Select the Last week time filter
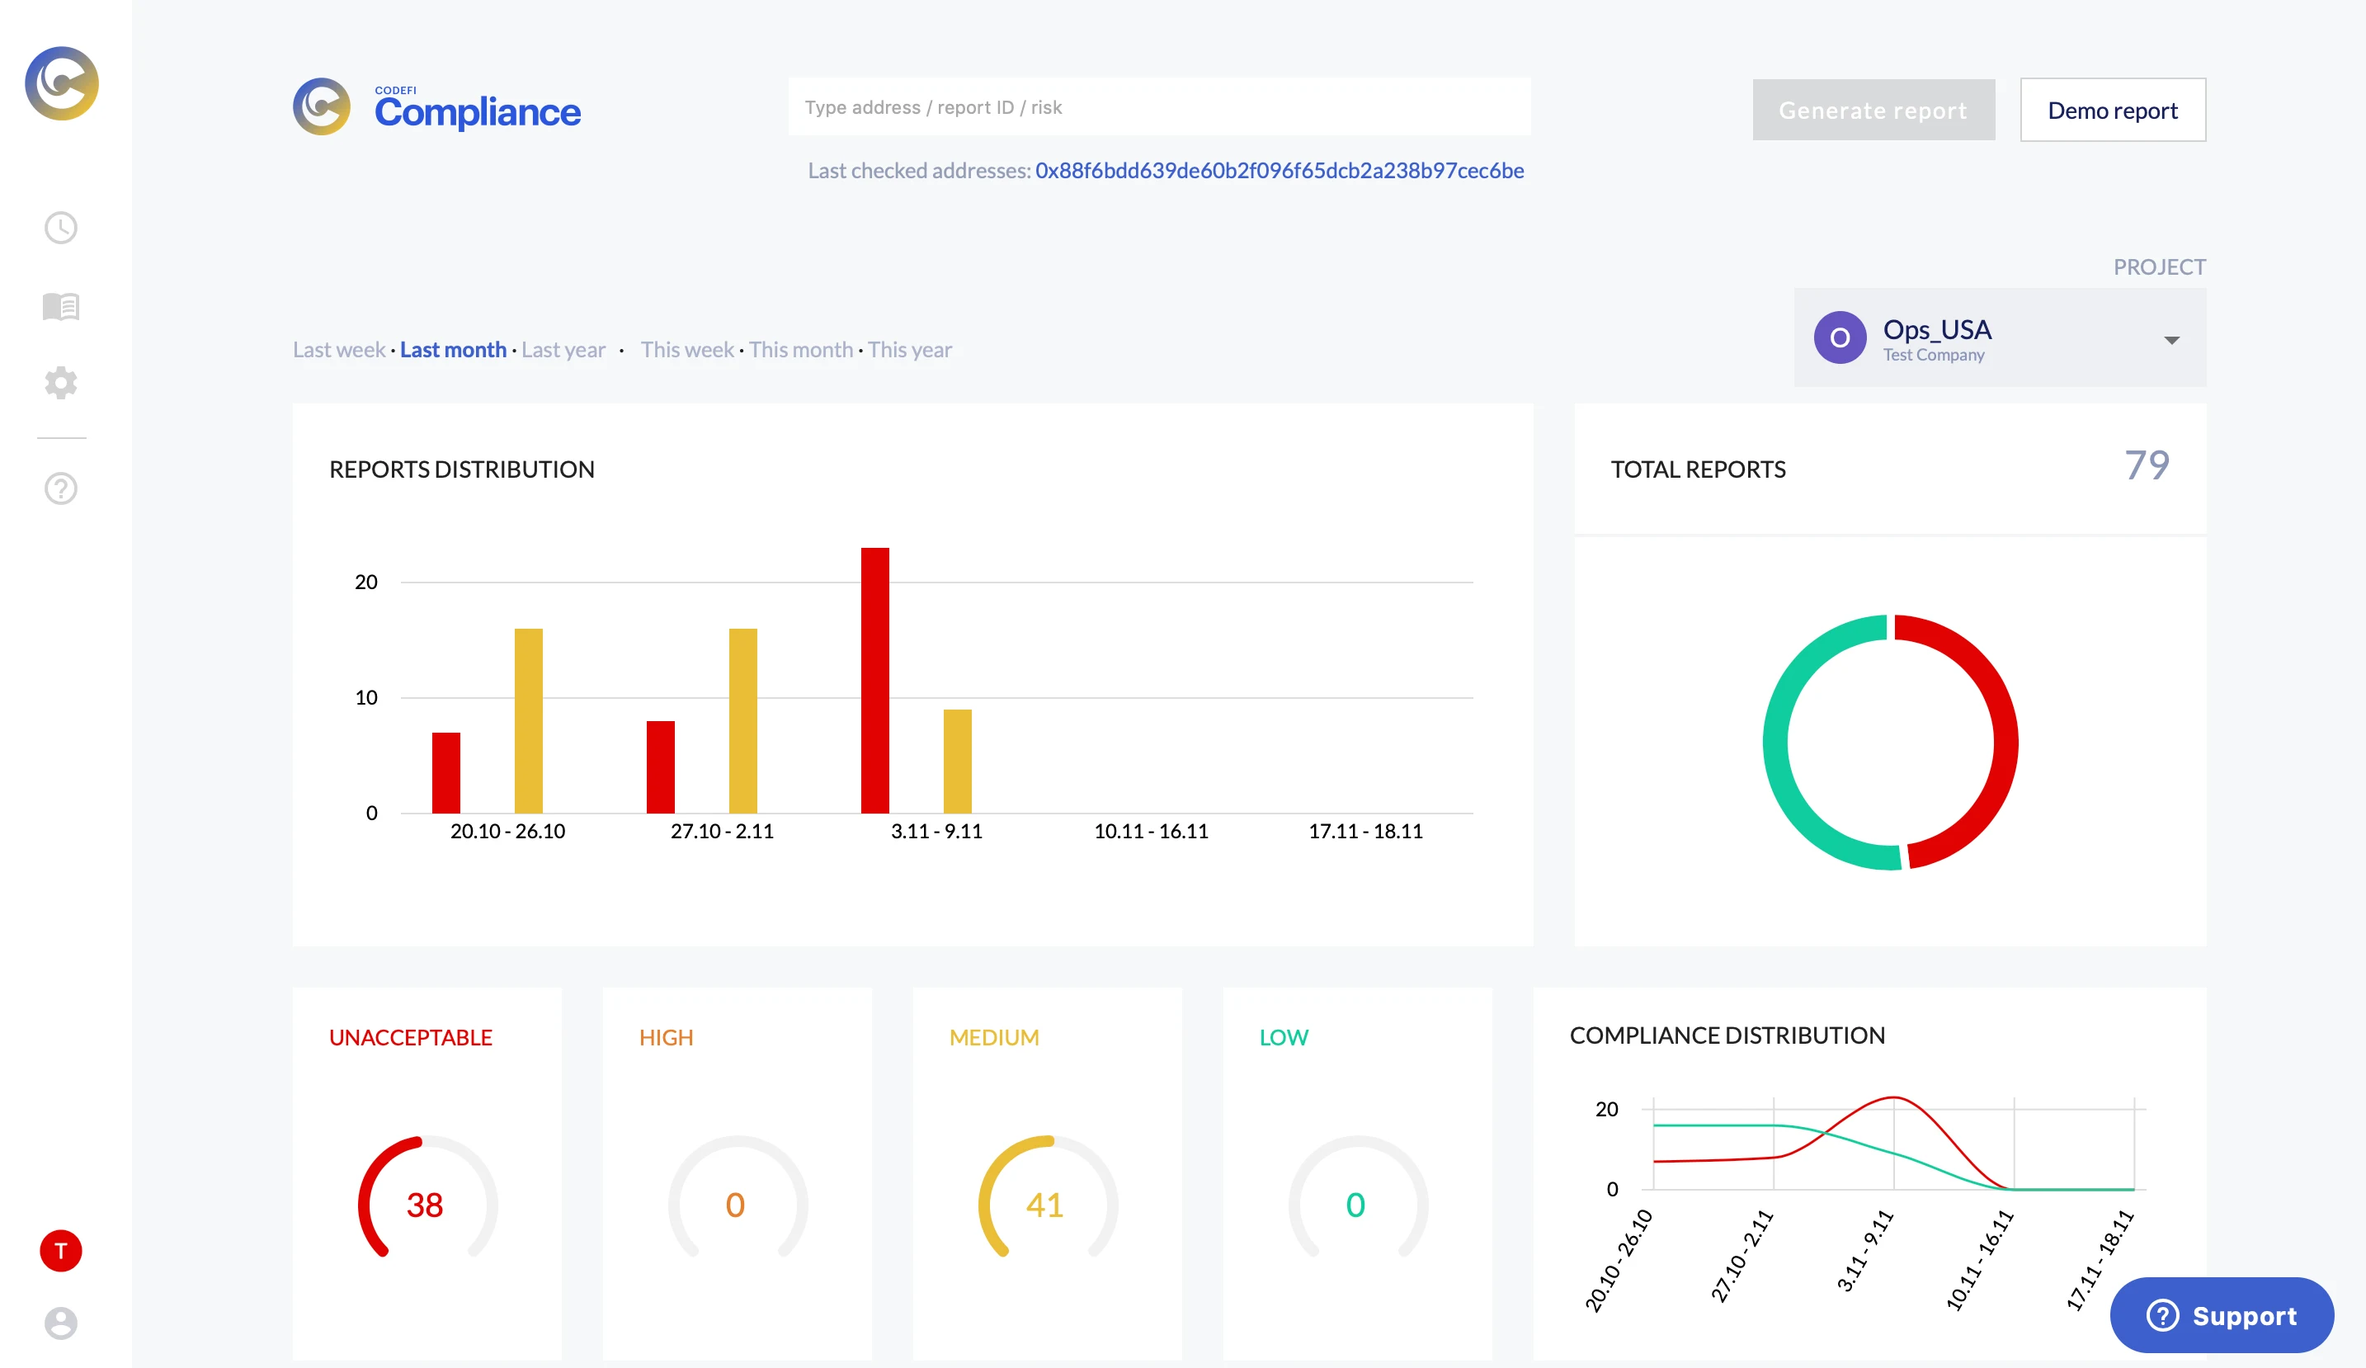This screenshot has width=2366, height=1368. [339, 350]
